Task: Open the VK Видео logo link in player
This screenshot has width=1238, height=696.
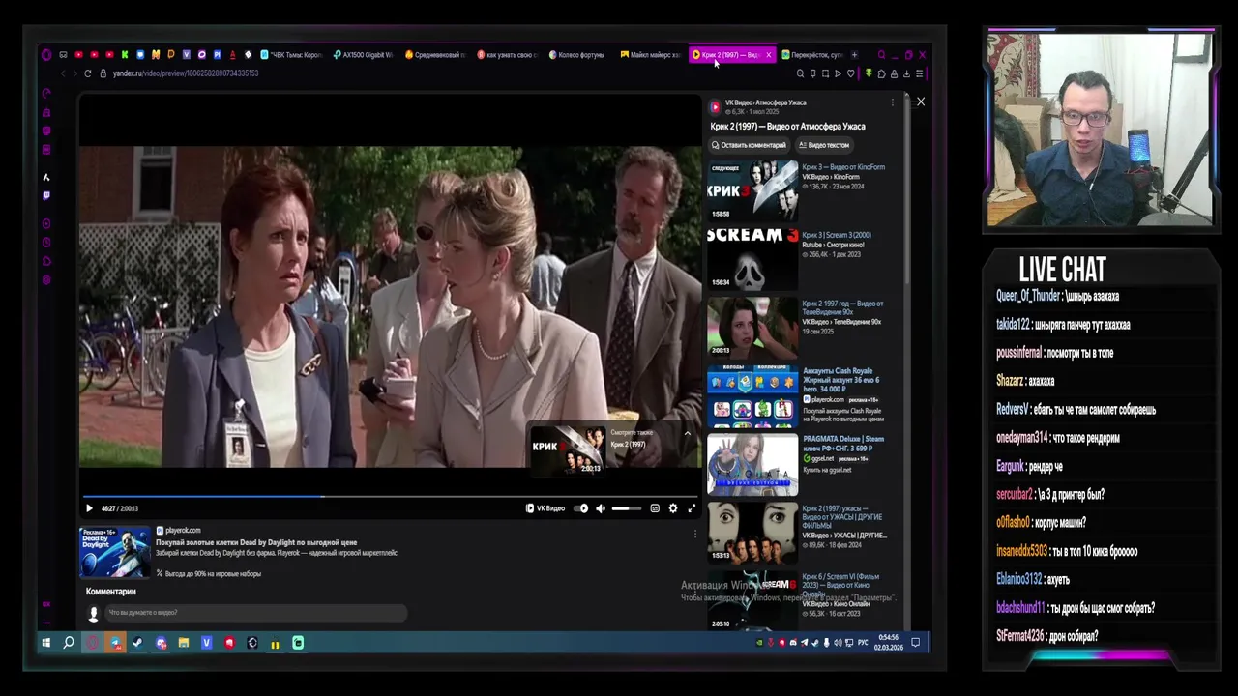Action: [x=545, y=508]
